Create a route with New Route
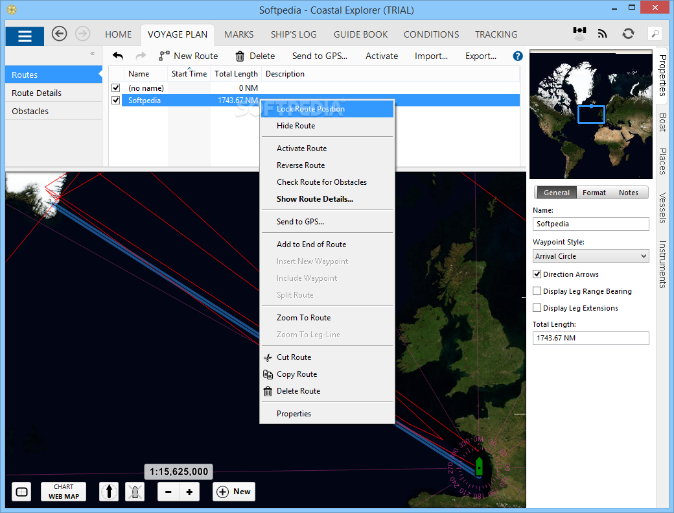 [189, 56]
